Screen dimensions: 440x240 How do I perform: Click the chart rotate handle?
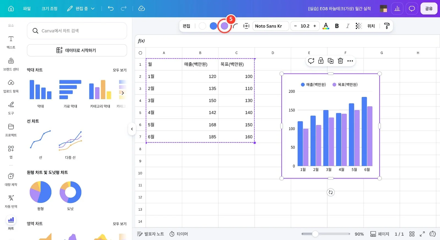(331, 192)
